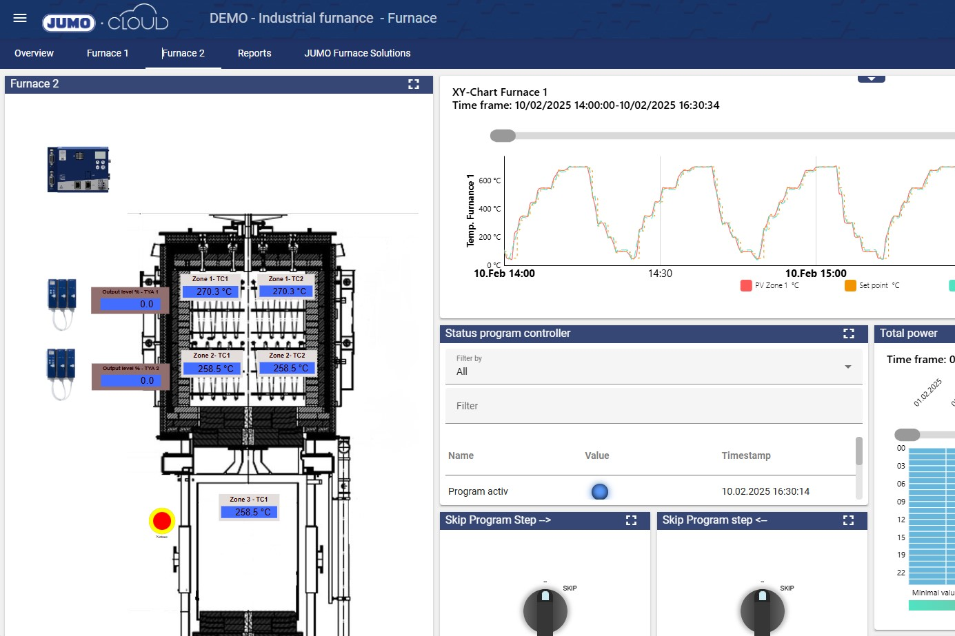Maximize the Status program controller panel
The width and height of the screenshot is (955, 636).
(848, 334)
